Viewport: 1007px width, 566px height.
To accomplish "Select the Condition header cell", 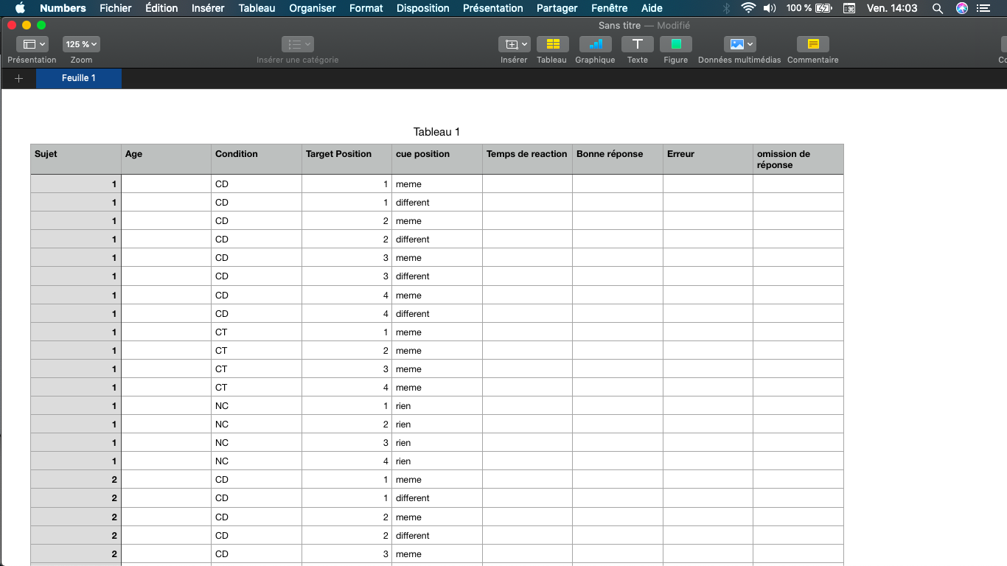I will coord(257,159).
